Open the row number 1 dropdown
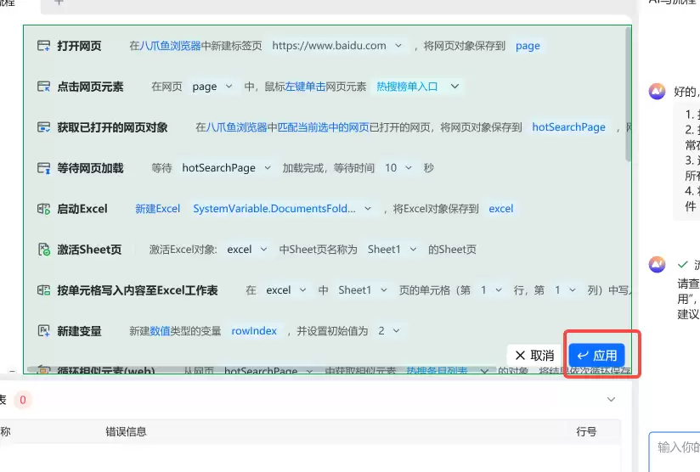 click(x=499, y=290)
